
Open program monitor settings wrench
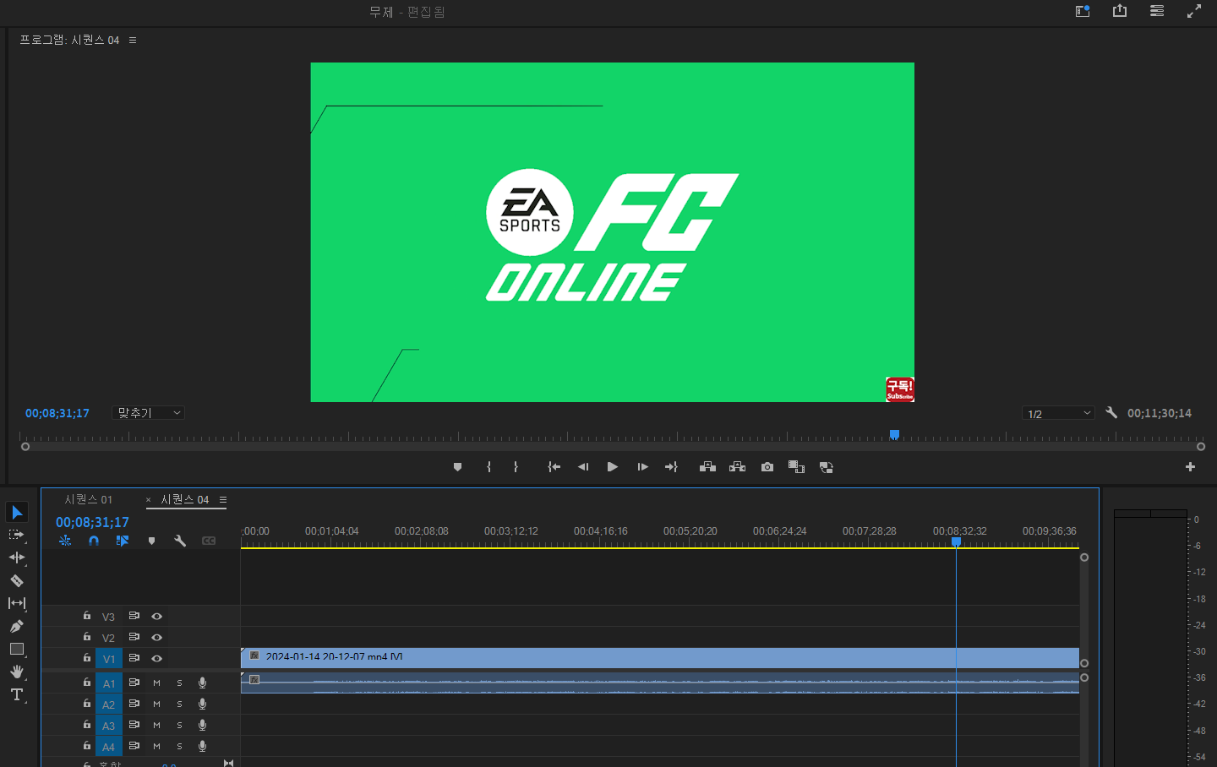1111,413
